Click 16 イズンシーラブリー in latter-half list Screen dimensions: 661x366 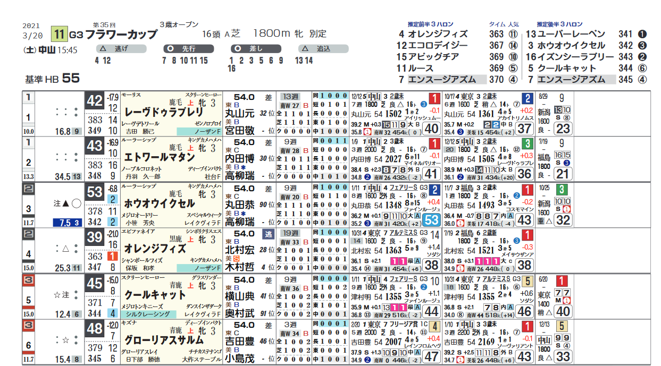570,57
